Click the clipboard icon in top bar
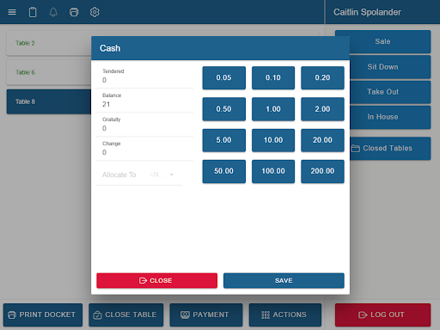This screenshot has width=440, height=330. pyautogui.click(x=33, y=12)
